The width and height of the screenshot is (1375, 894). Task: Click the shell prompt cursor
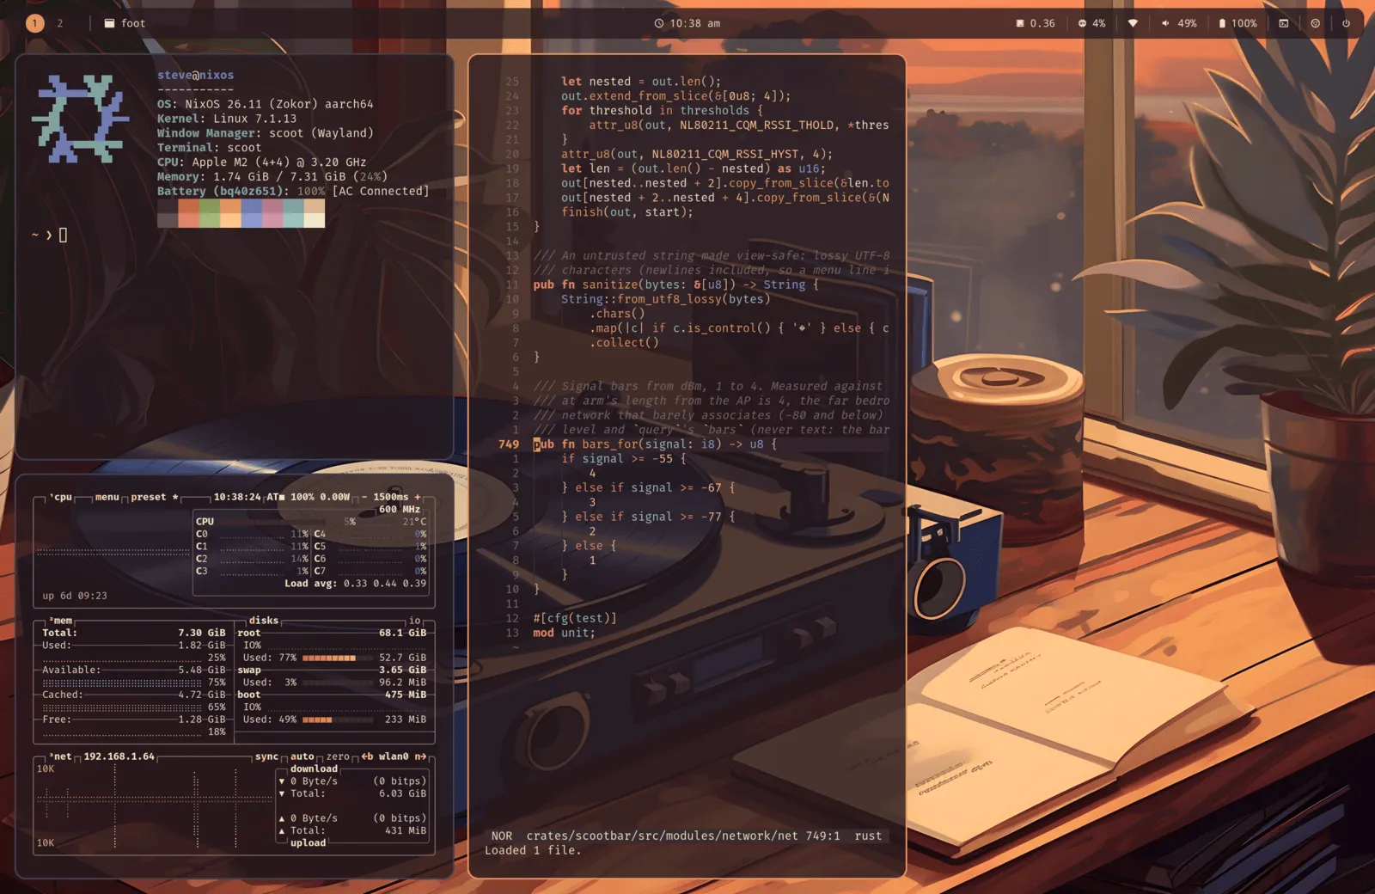coord(63,235)
